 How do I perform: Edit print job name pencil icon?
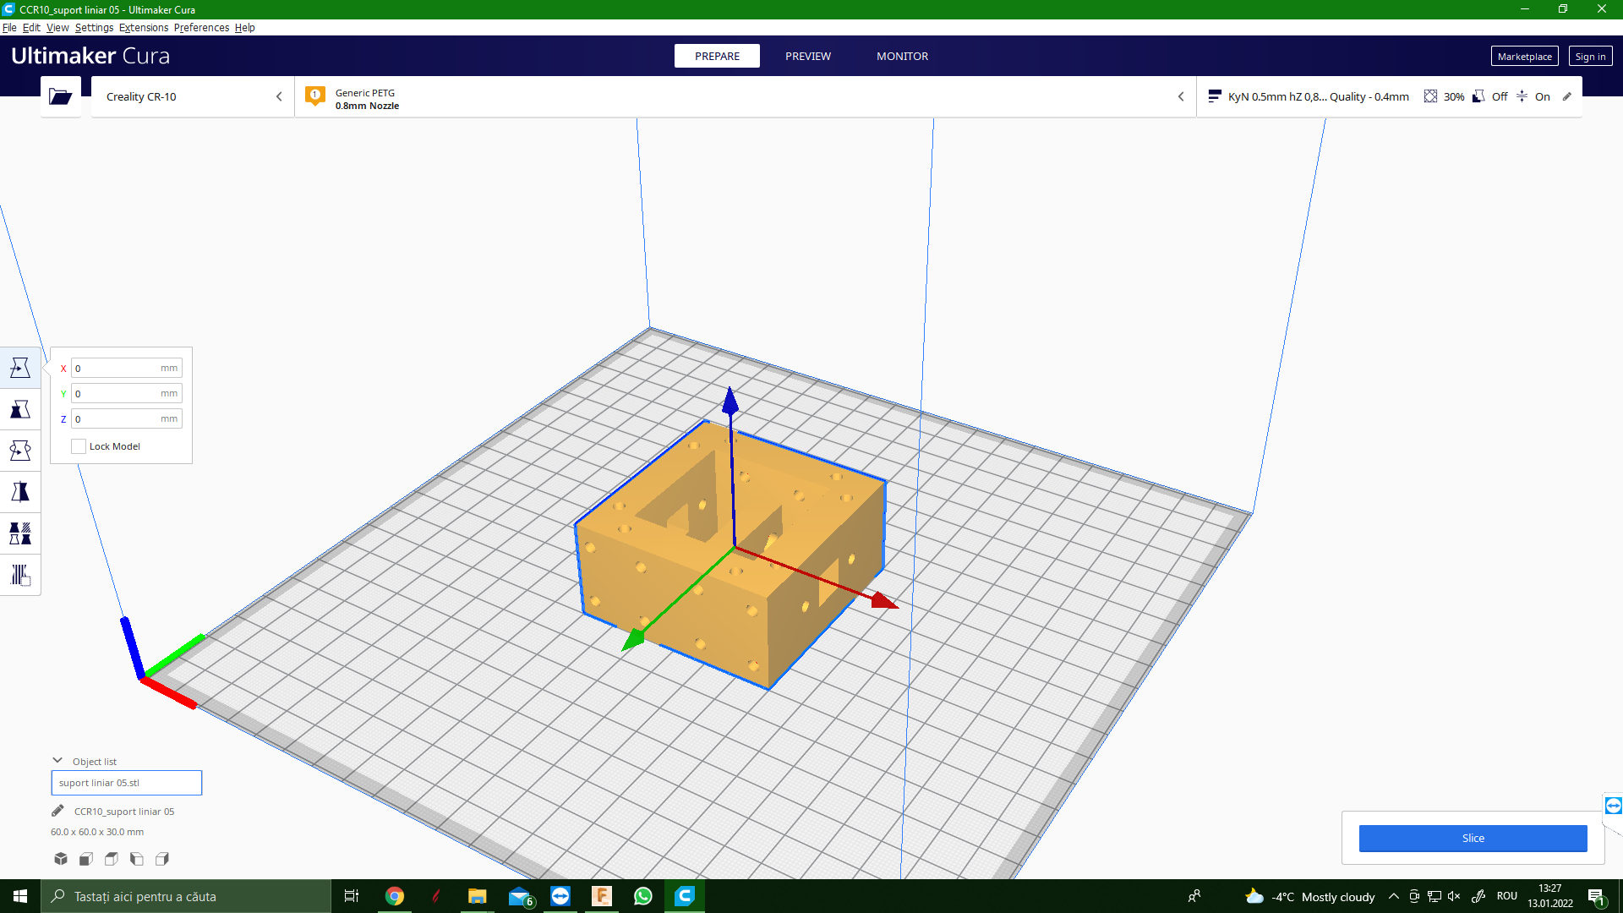click(x=57, y=812)
